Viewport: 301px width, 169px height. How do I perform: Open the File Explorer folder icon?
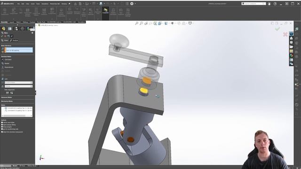click(x=291, y=47)
